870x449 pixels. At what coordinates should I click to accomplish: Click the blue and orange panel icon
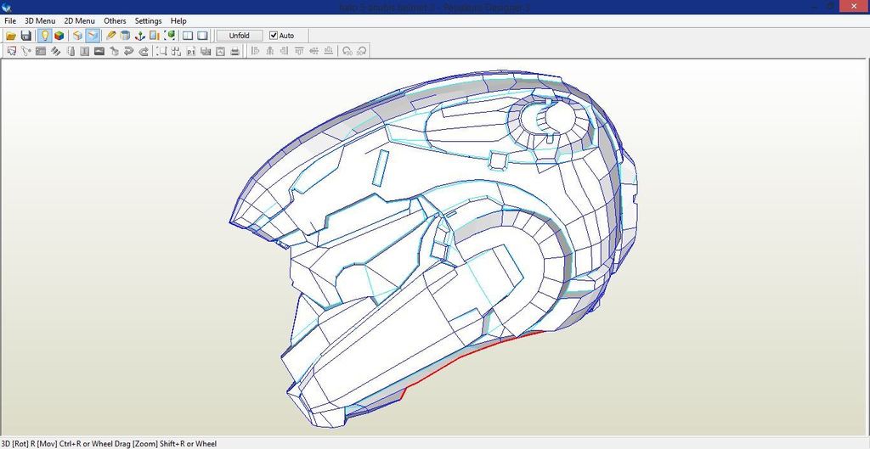(155, 36)
